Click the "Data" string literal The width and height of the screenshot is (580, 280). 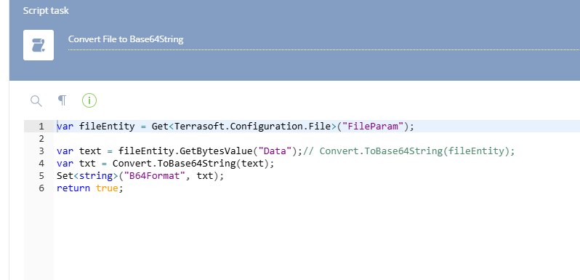(275, 151)
